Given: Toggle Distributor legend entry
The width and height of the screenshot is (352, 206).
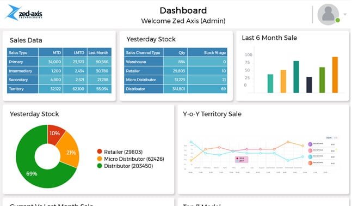Looking at the screenshot, I should [x=125, y=166].
